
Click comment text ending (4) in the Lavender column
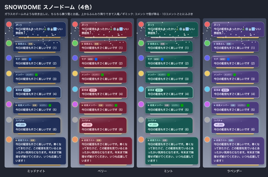click(234, 94)
